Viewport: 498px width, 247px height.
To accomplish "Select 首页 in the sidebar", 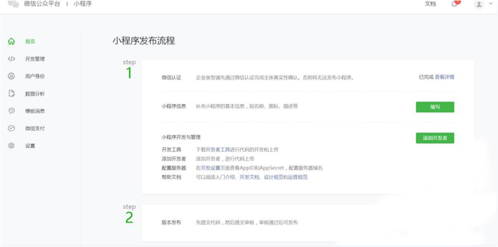I will click(30, 42).
